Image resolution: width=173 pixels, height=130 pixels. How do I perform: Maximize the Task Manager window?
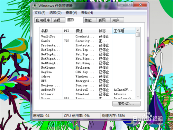coord(129,5)
